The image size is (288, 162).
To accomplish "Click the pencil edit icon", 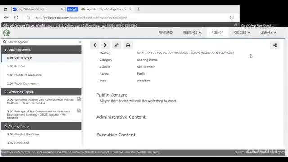I will [117, 45].
